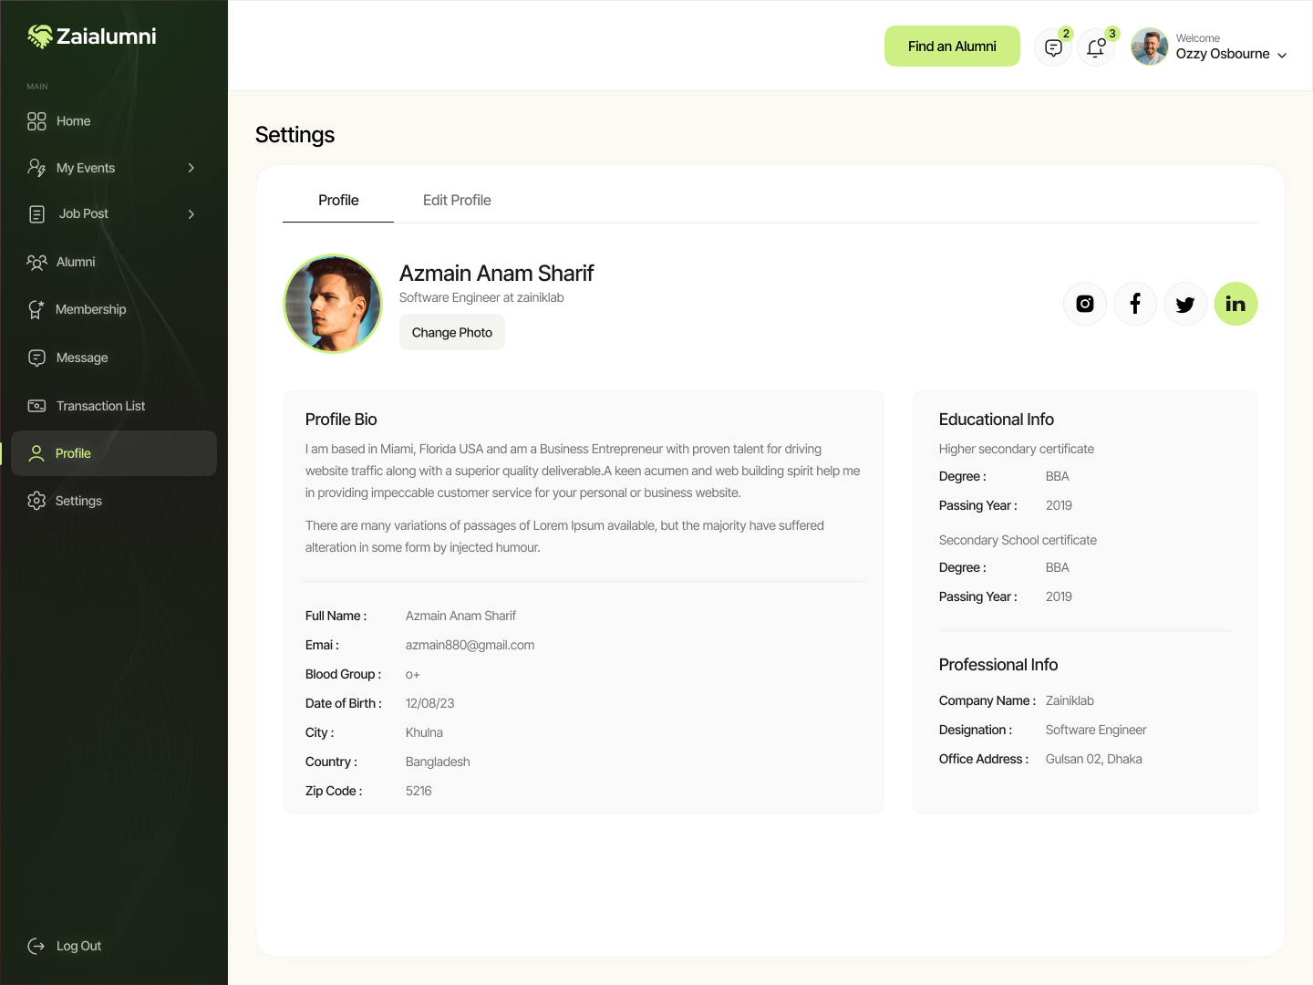Open notifications via the bell icon
The height and width of the screenshot is (985, 1313).
1095,47
